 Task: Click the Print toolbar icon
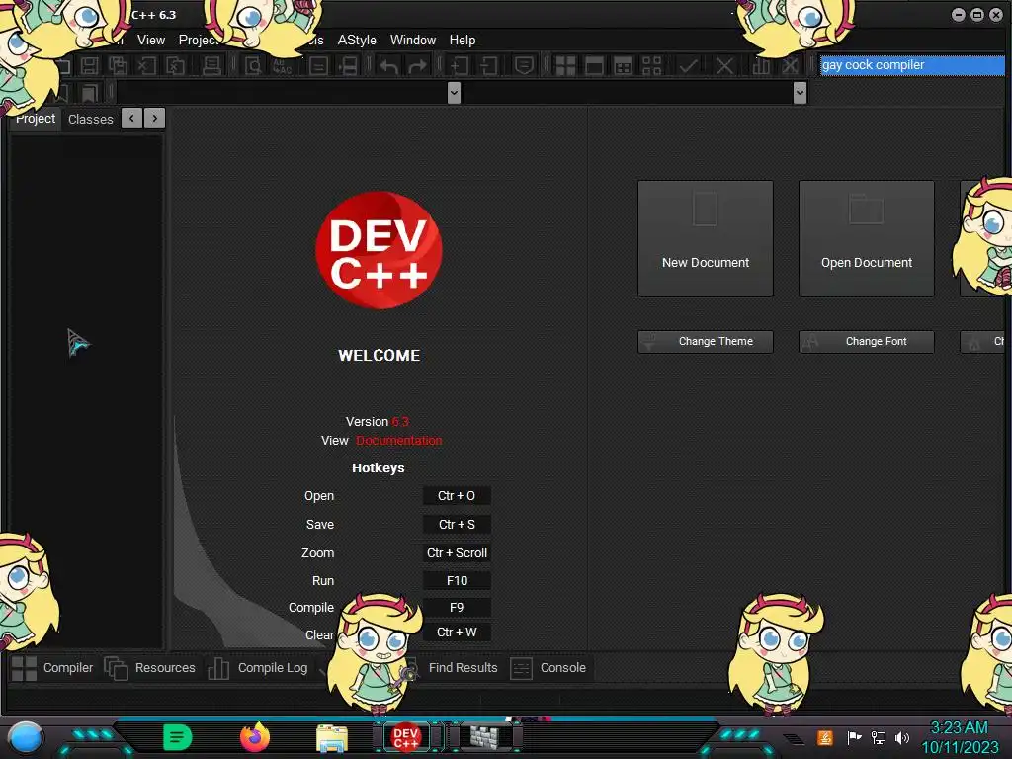[211, 65]
